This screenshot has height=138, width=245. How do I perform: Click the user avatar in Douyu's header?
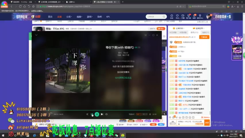209,17
